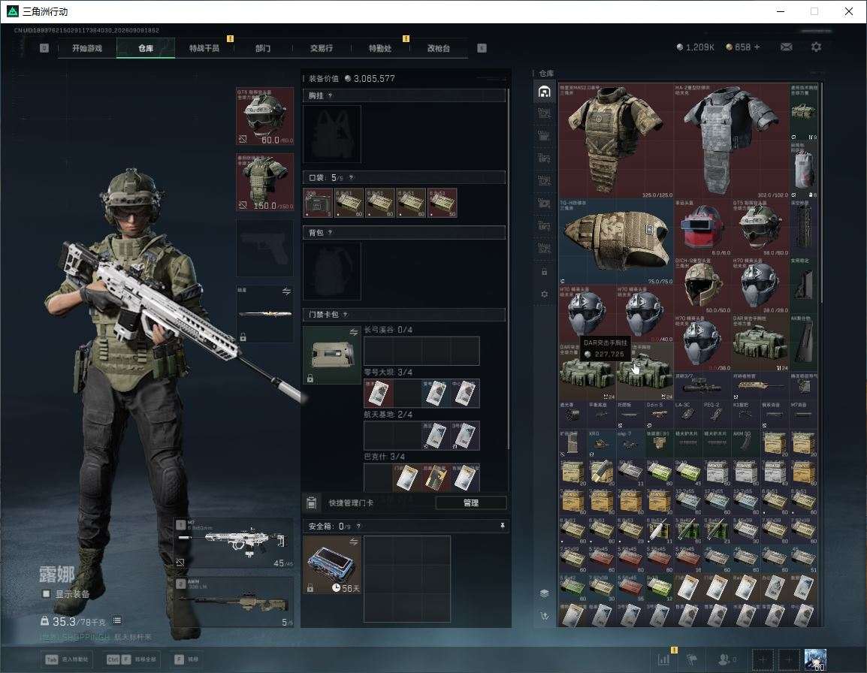Click the 管理 button
The image size is (867, 673).
pos(470,502)
